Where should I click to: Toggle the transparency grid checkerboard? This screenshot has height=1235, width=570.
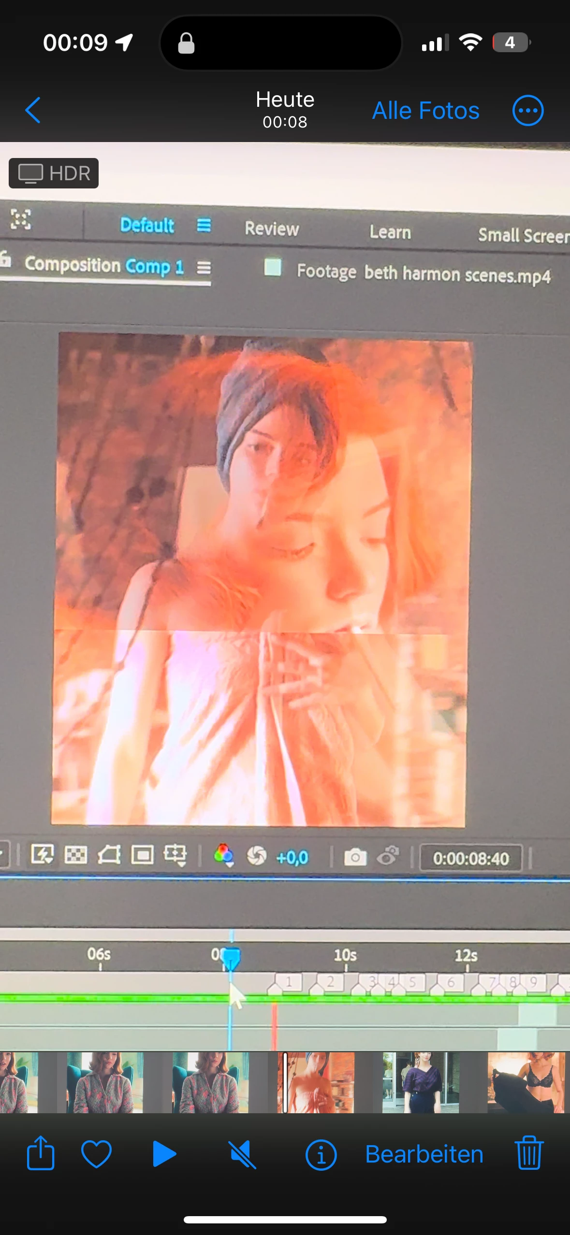[x=76, y=855]
